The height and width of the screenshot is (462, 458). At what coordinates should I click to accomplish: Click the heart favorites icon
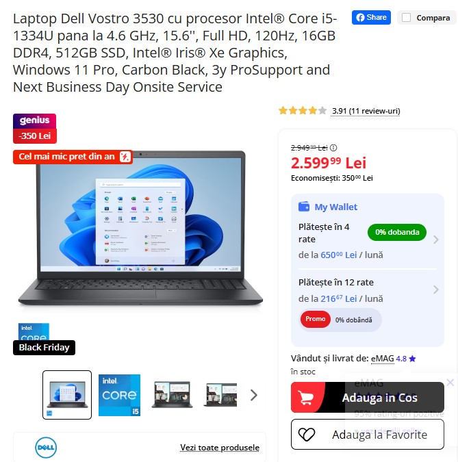(307, 435)
